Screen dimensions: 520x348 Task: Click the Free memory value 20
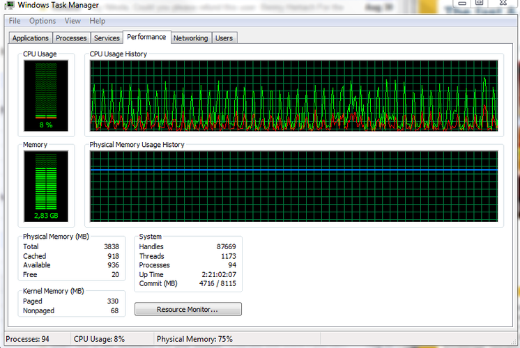(x=115, y=274)
